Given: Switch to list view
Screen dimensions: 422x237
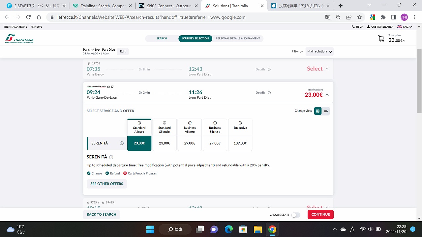Looking at the screenshot, I should tap(326, 111).
